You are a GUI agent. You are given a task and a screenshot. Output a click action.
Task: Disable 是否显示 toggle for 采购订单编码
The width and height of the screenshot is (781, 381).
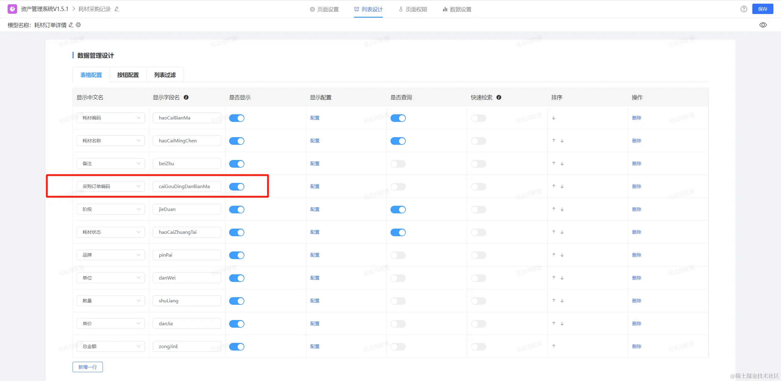click(x=237, y=187)
